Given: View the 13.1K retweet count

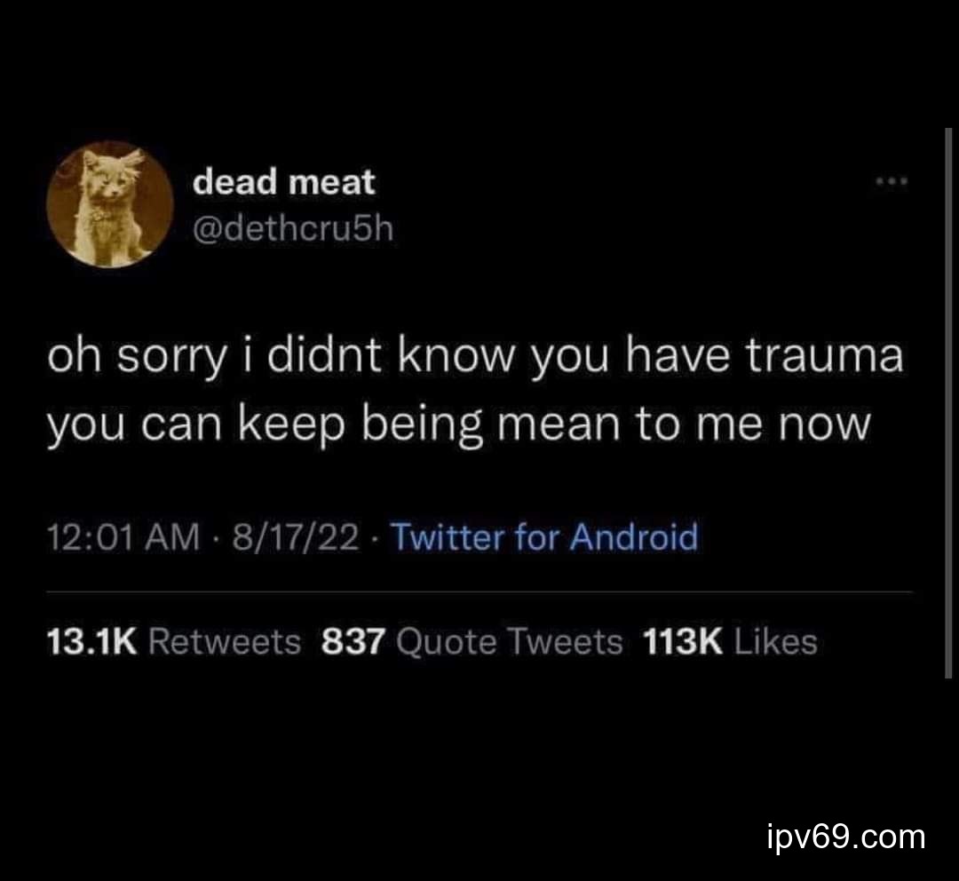Looking at the screenshot, I should click(91, 642).
